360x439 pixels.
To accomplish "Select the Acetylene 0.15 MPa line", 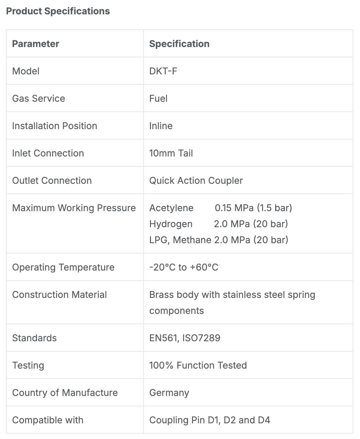I will coord(221,208).
